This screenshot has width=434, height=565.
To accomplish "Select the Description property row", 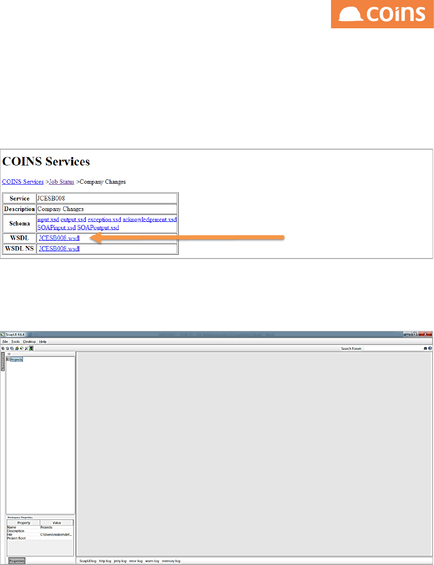I will 40,531.
